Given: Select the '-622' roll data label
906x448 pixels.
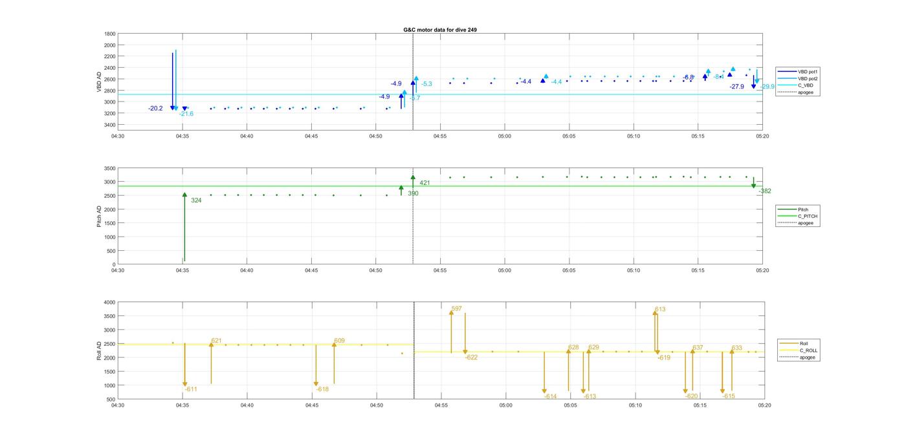Looking at the screenshot, I should pos(471,357).
